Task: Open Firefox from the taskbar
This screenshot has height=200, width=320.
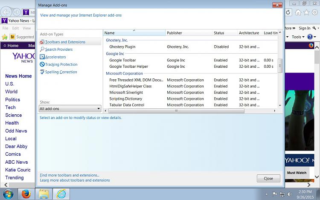Action: 26,194
